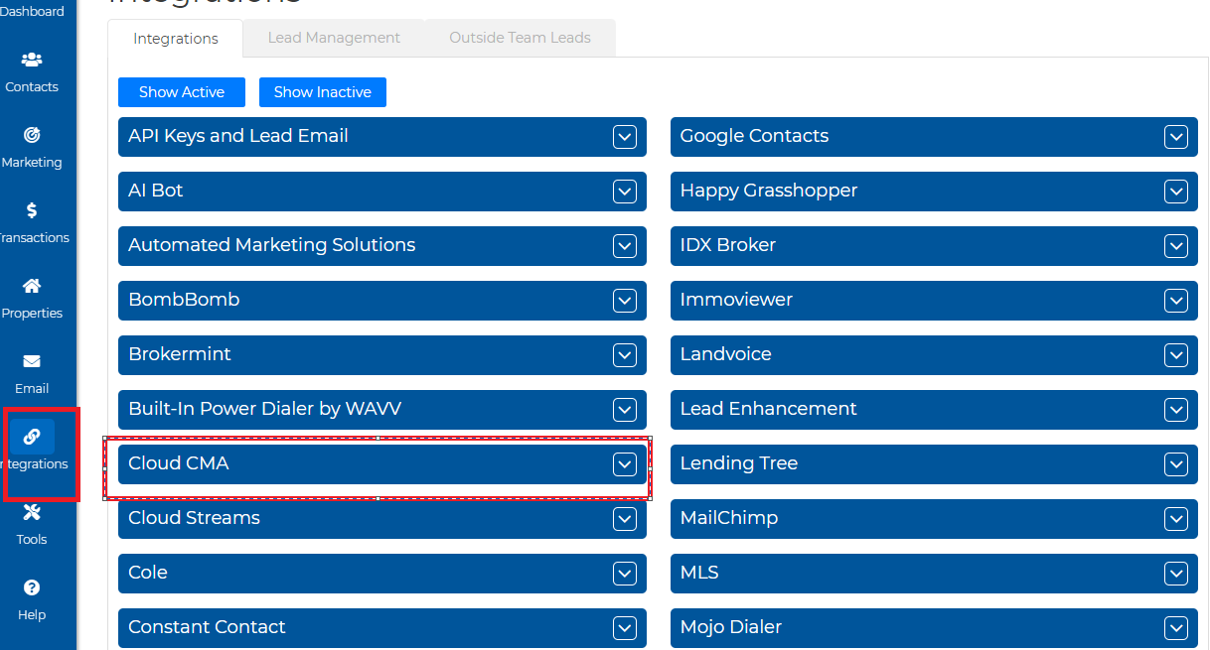Click the Brokermint label
The image size is (1210, 650).
(180, 354)
